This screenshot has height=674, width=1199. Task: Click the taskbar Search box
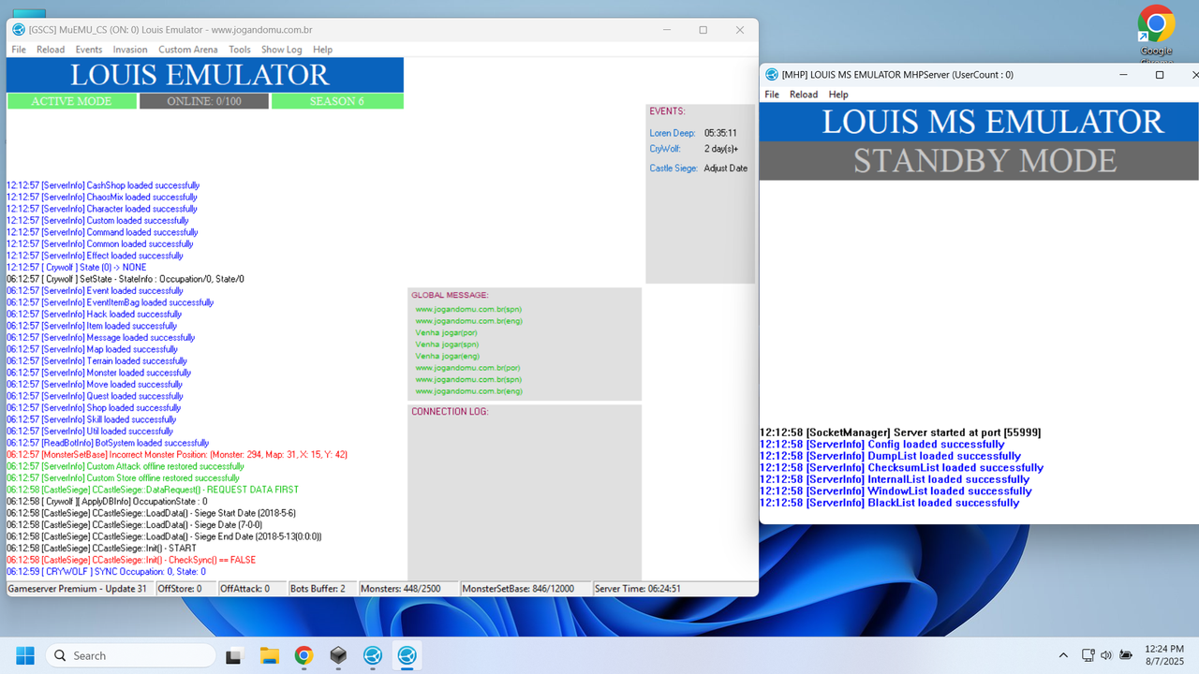[x=130, y=655]
